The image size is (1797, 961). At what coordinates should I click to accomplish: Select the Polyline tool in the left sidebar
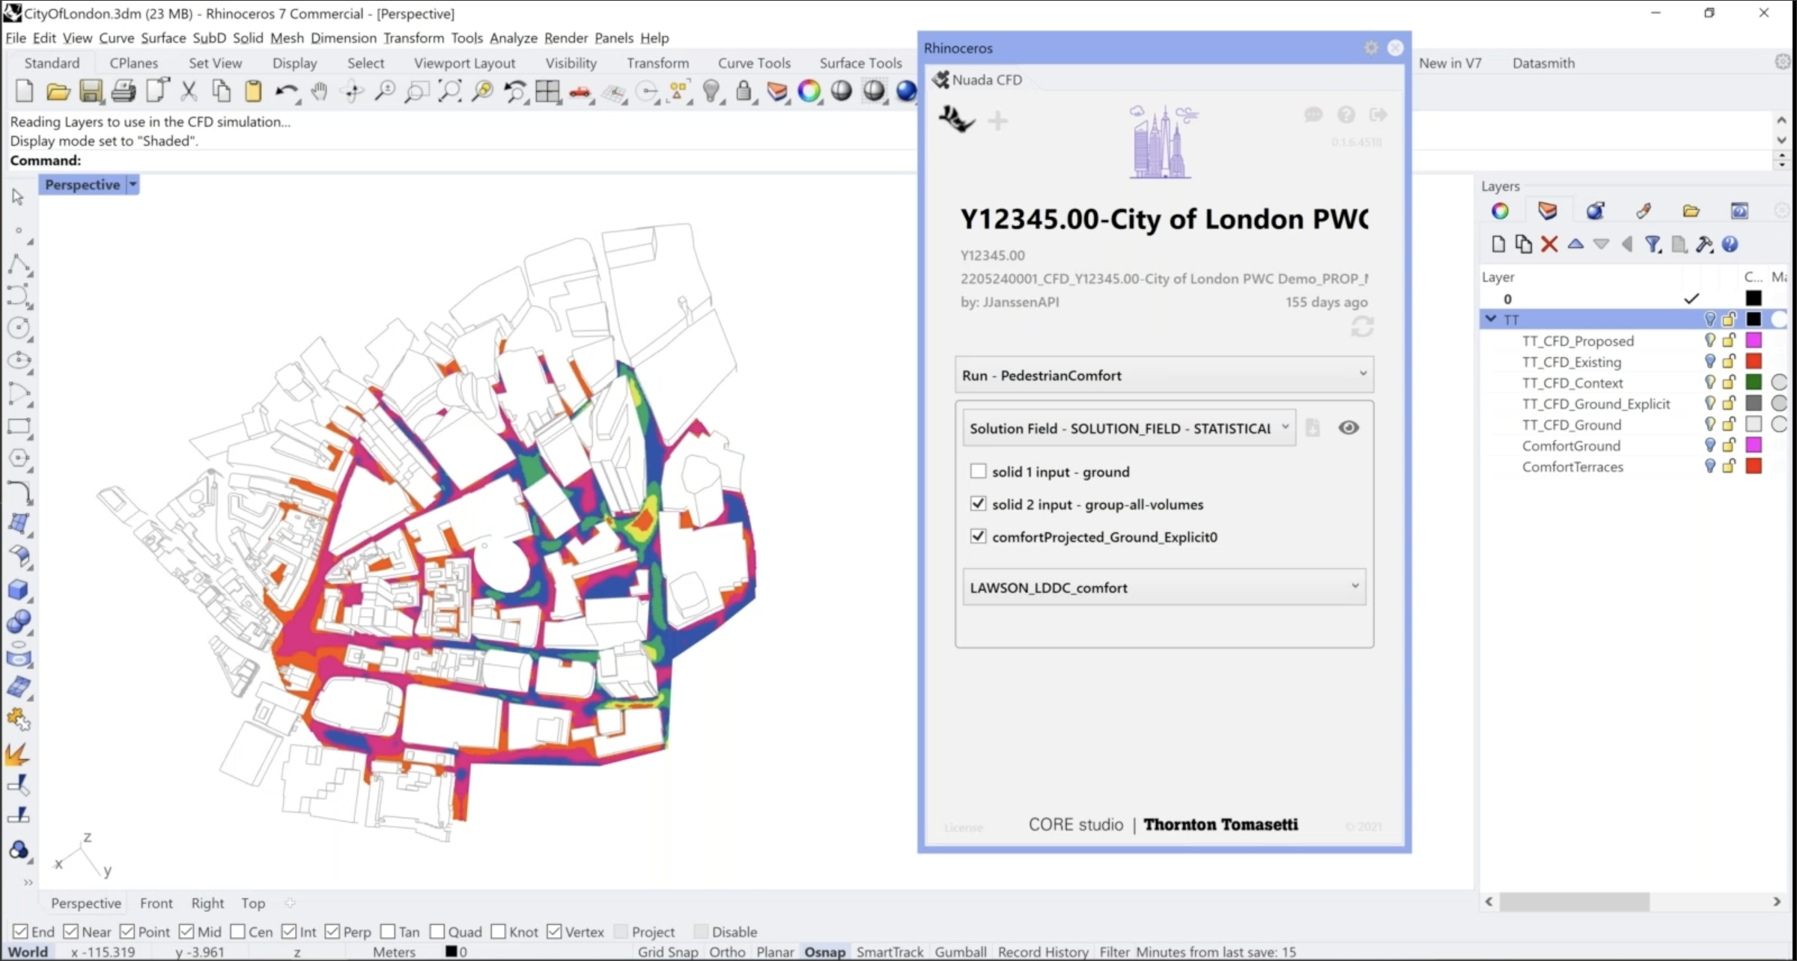coord(19,264)
